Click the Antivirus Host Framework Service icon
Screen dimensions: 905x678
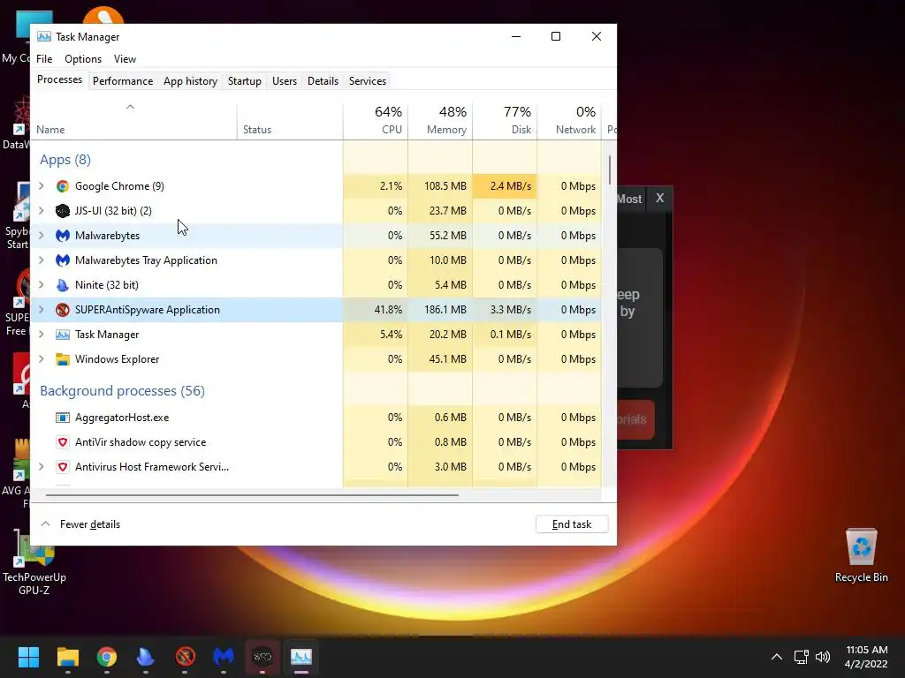(x=63, y=467)
